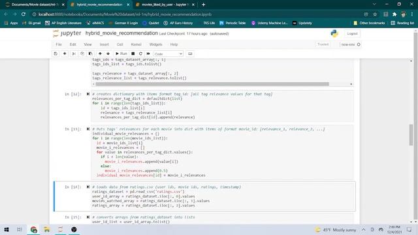Open the cell type Code dropdown

pos(169,54)
